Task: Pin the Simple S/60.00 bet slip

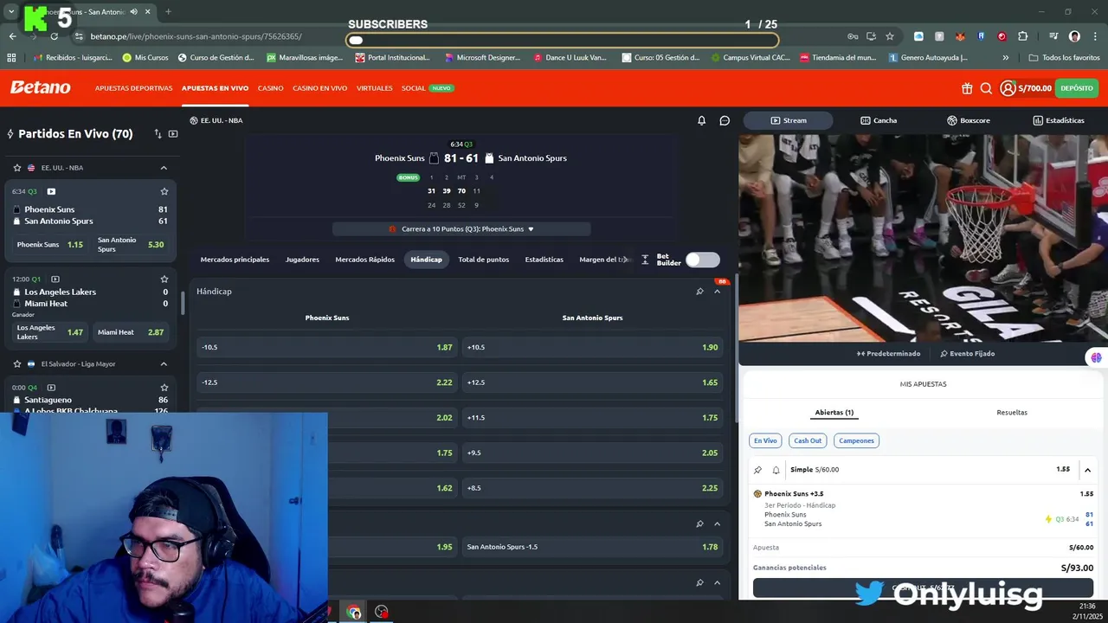Action: pos(758,470)
